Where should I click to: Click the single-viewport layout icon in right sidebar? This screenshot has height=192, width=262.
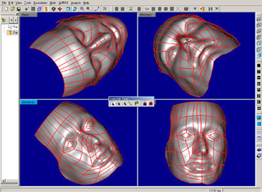pyautogui.click(x=259, y=65)
